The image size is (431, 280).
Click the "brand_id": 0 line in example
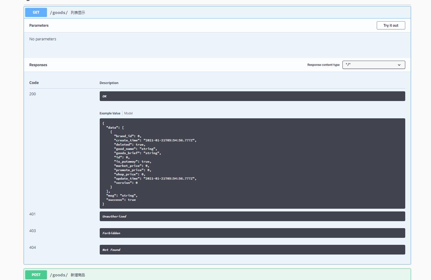tap(128, 136)
